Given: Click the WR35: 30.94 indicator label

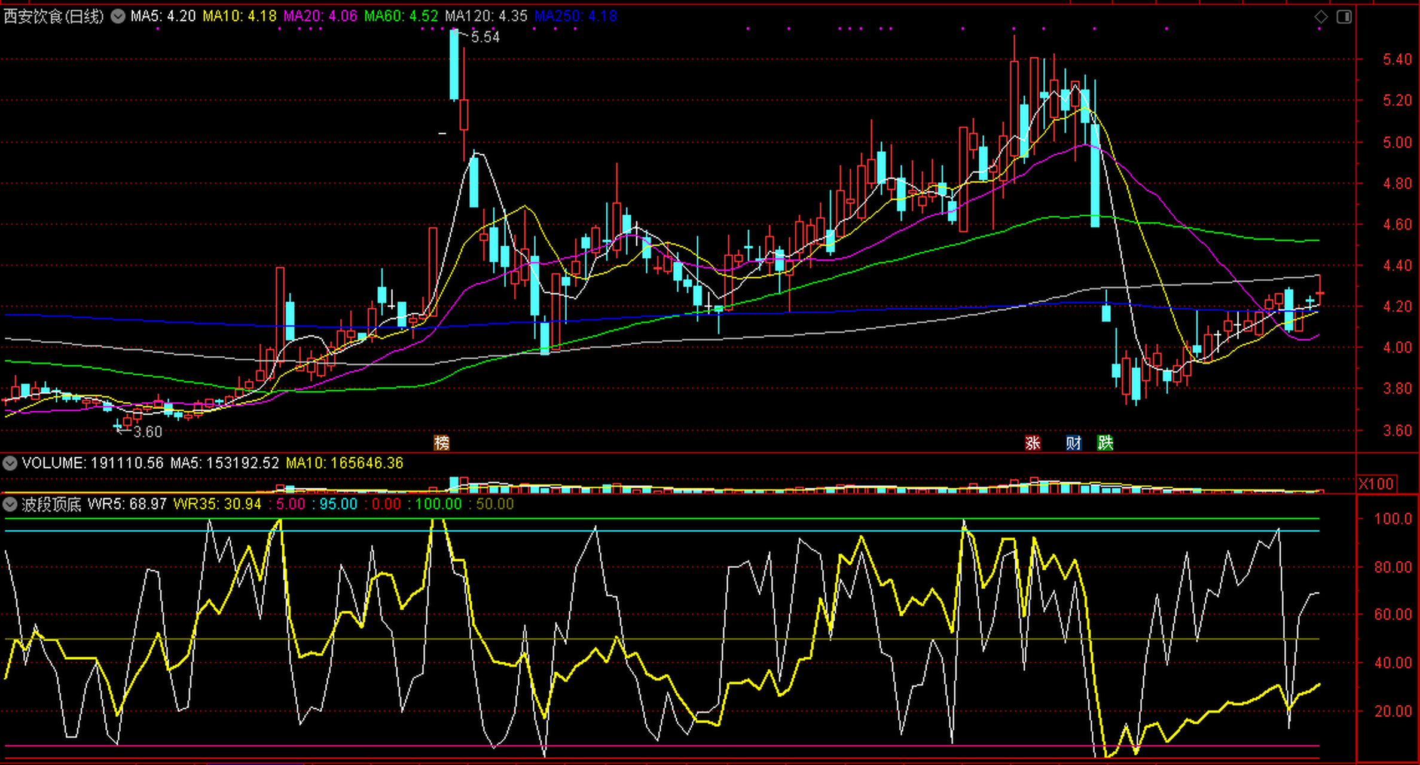Looking at the screenshot, I should point(217,504).
